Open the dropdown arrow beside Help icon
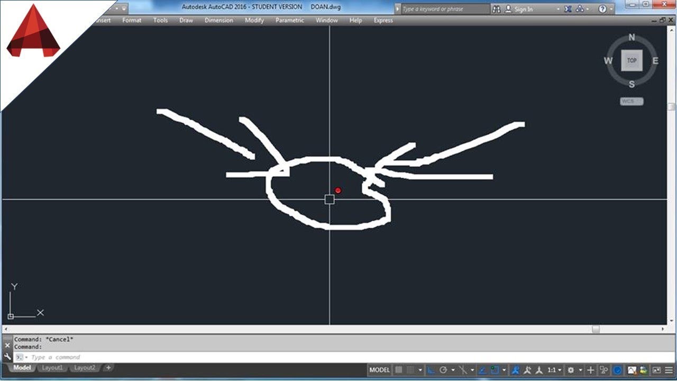The width and height of the screenshot is (677, 381). point(612,9)
